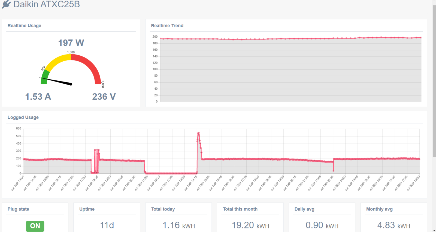
Task: Click the 1,500 gauge scale label
Action: click(x=71, y=52)
